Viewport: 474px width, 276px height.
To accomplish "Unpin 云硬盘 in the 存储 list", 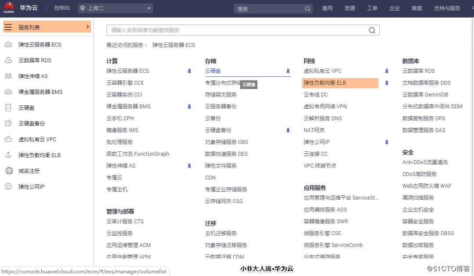I will pyautogui.click(x=288, y=71).
